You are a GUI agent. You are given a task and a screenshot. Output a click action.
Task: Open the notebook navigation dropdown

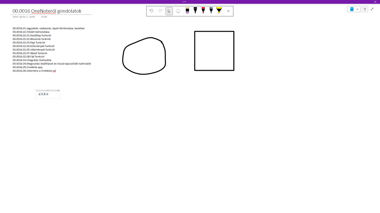pyautogui.click(x=354, y=9)
